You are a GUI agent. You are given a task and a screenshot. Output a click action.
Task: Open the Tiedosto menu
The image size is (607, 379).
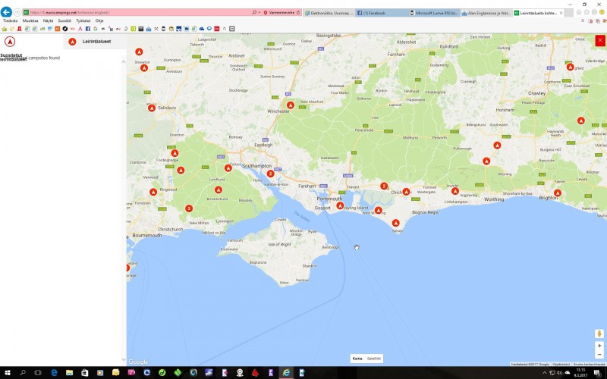[x=10, y=20]
